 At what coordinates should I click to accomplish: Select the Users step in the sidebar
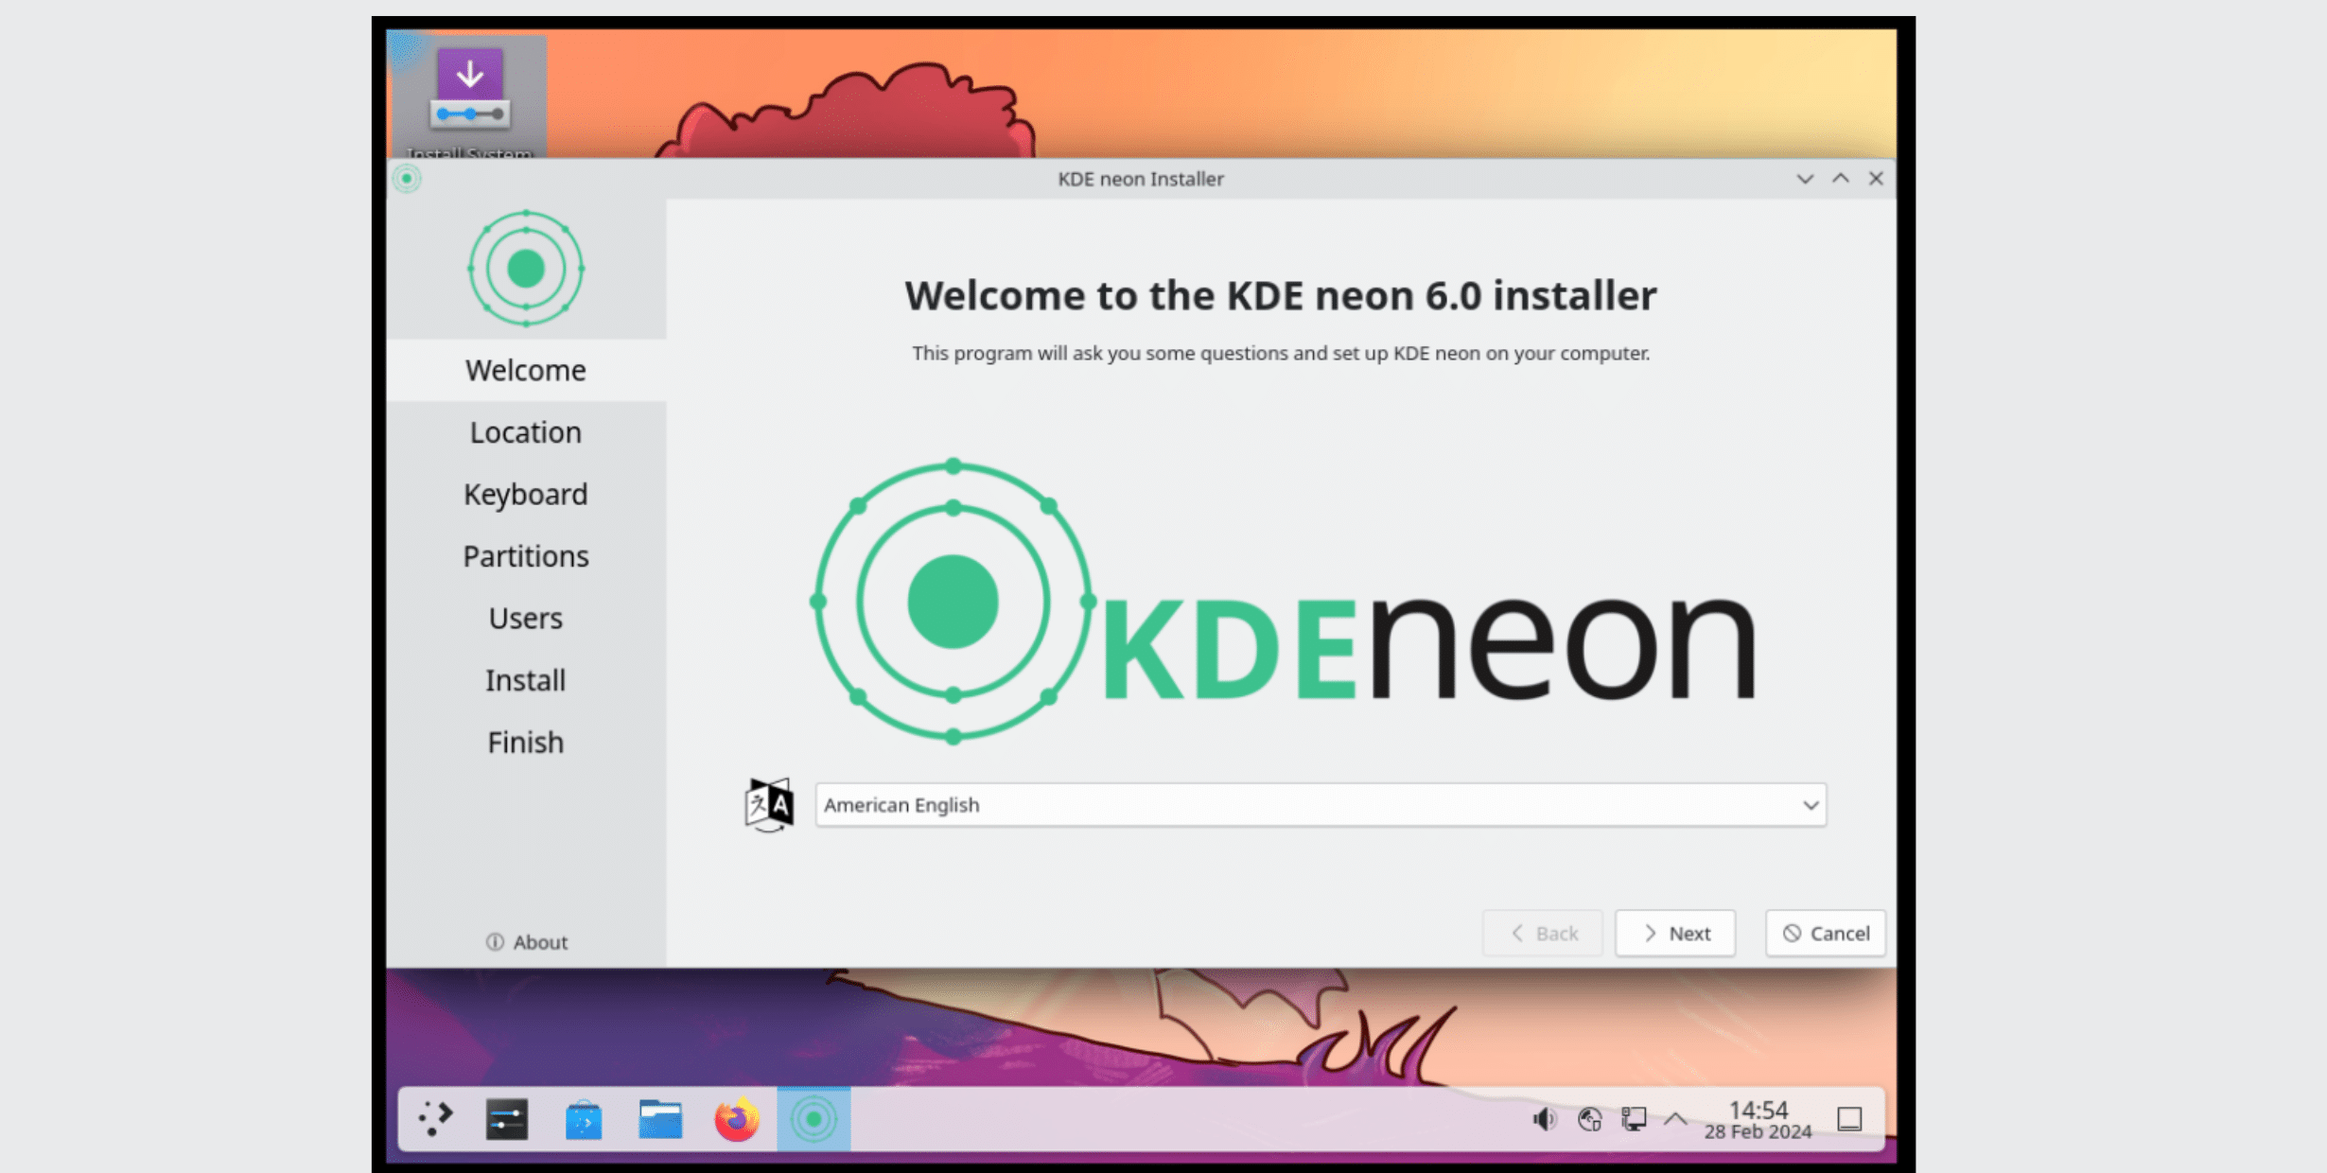point(526,618)
